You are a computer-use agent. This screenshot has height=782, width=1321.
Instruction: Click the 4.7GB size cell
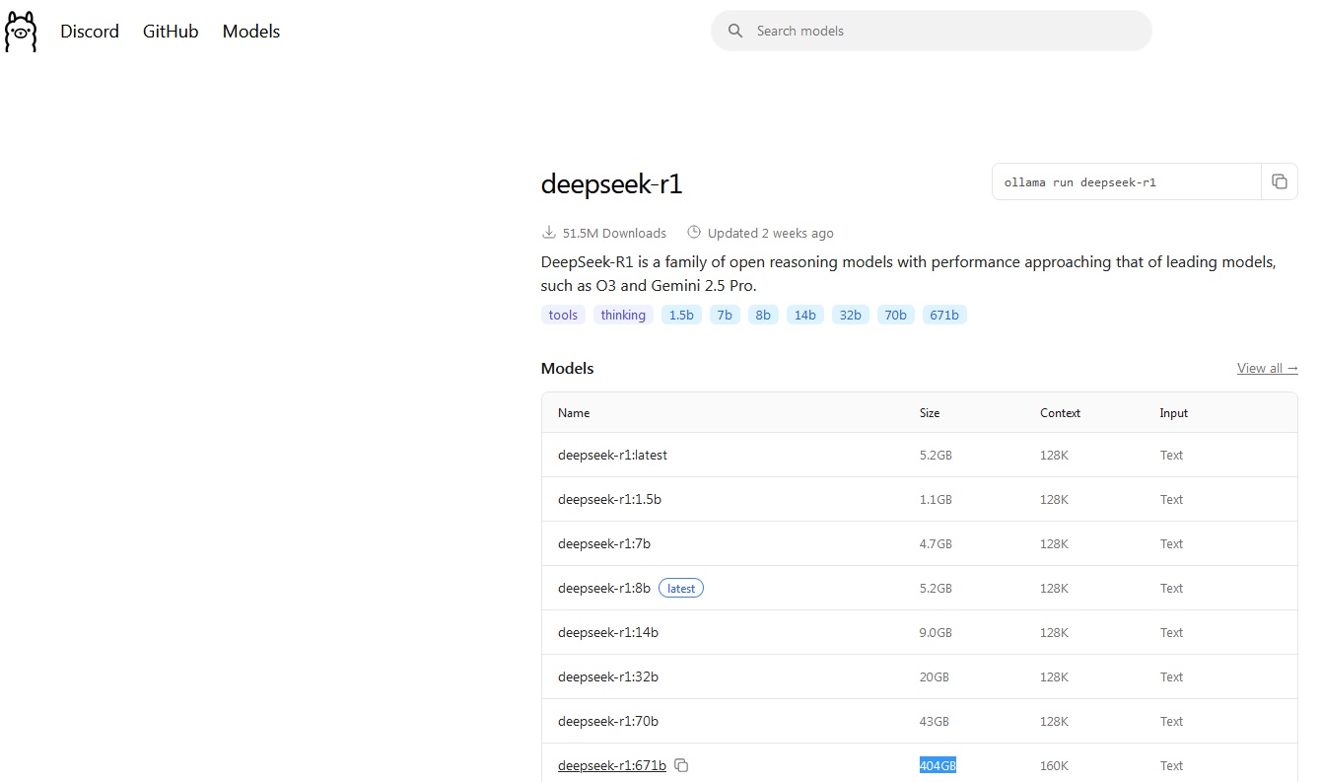point(936,543)
